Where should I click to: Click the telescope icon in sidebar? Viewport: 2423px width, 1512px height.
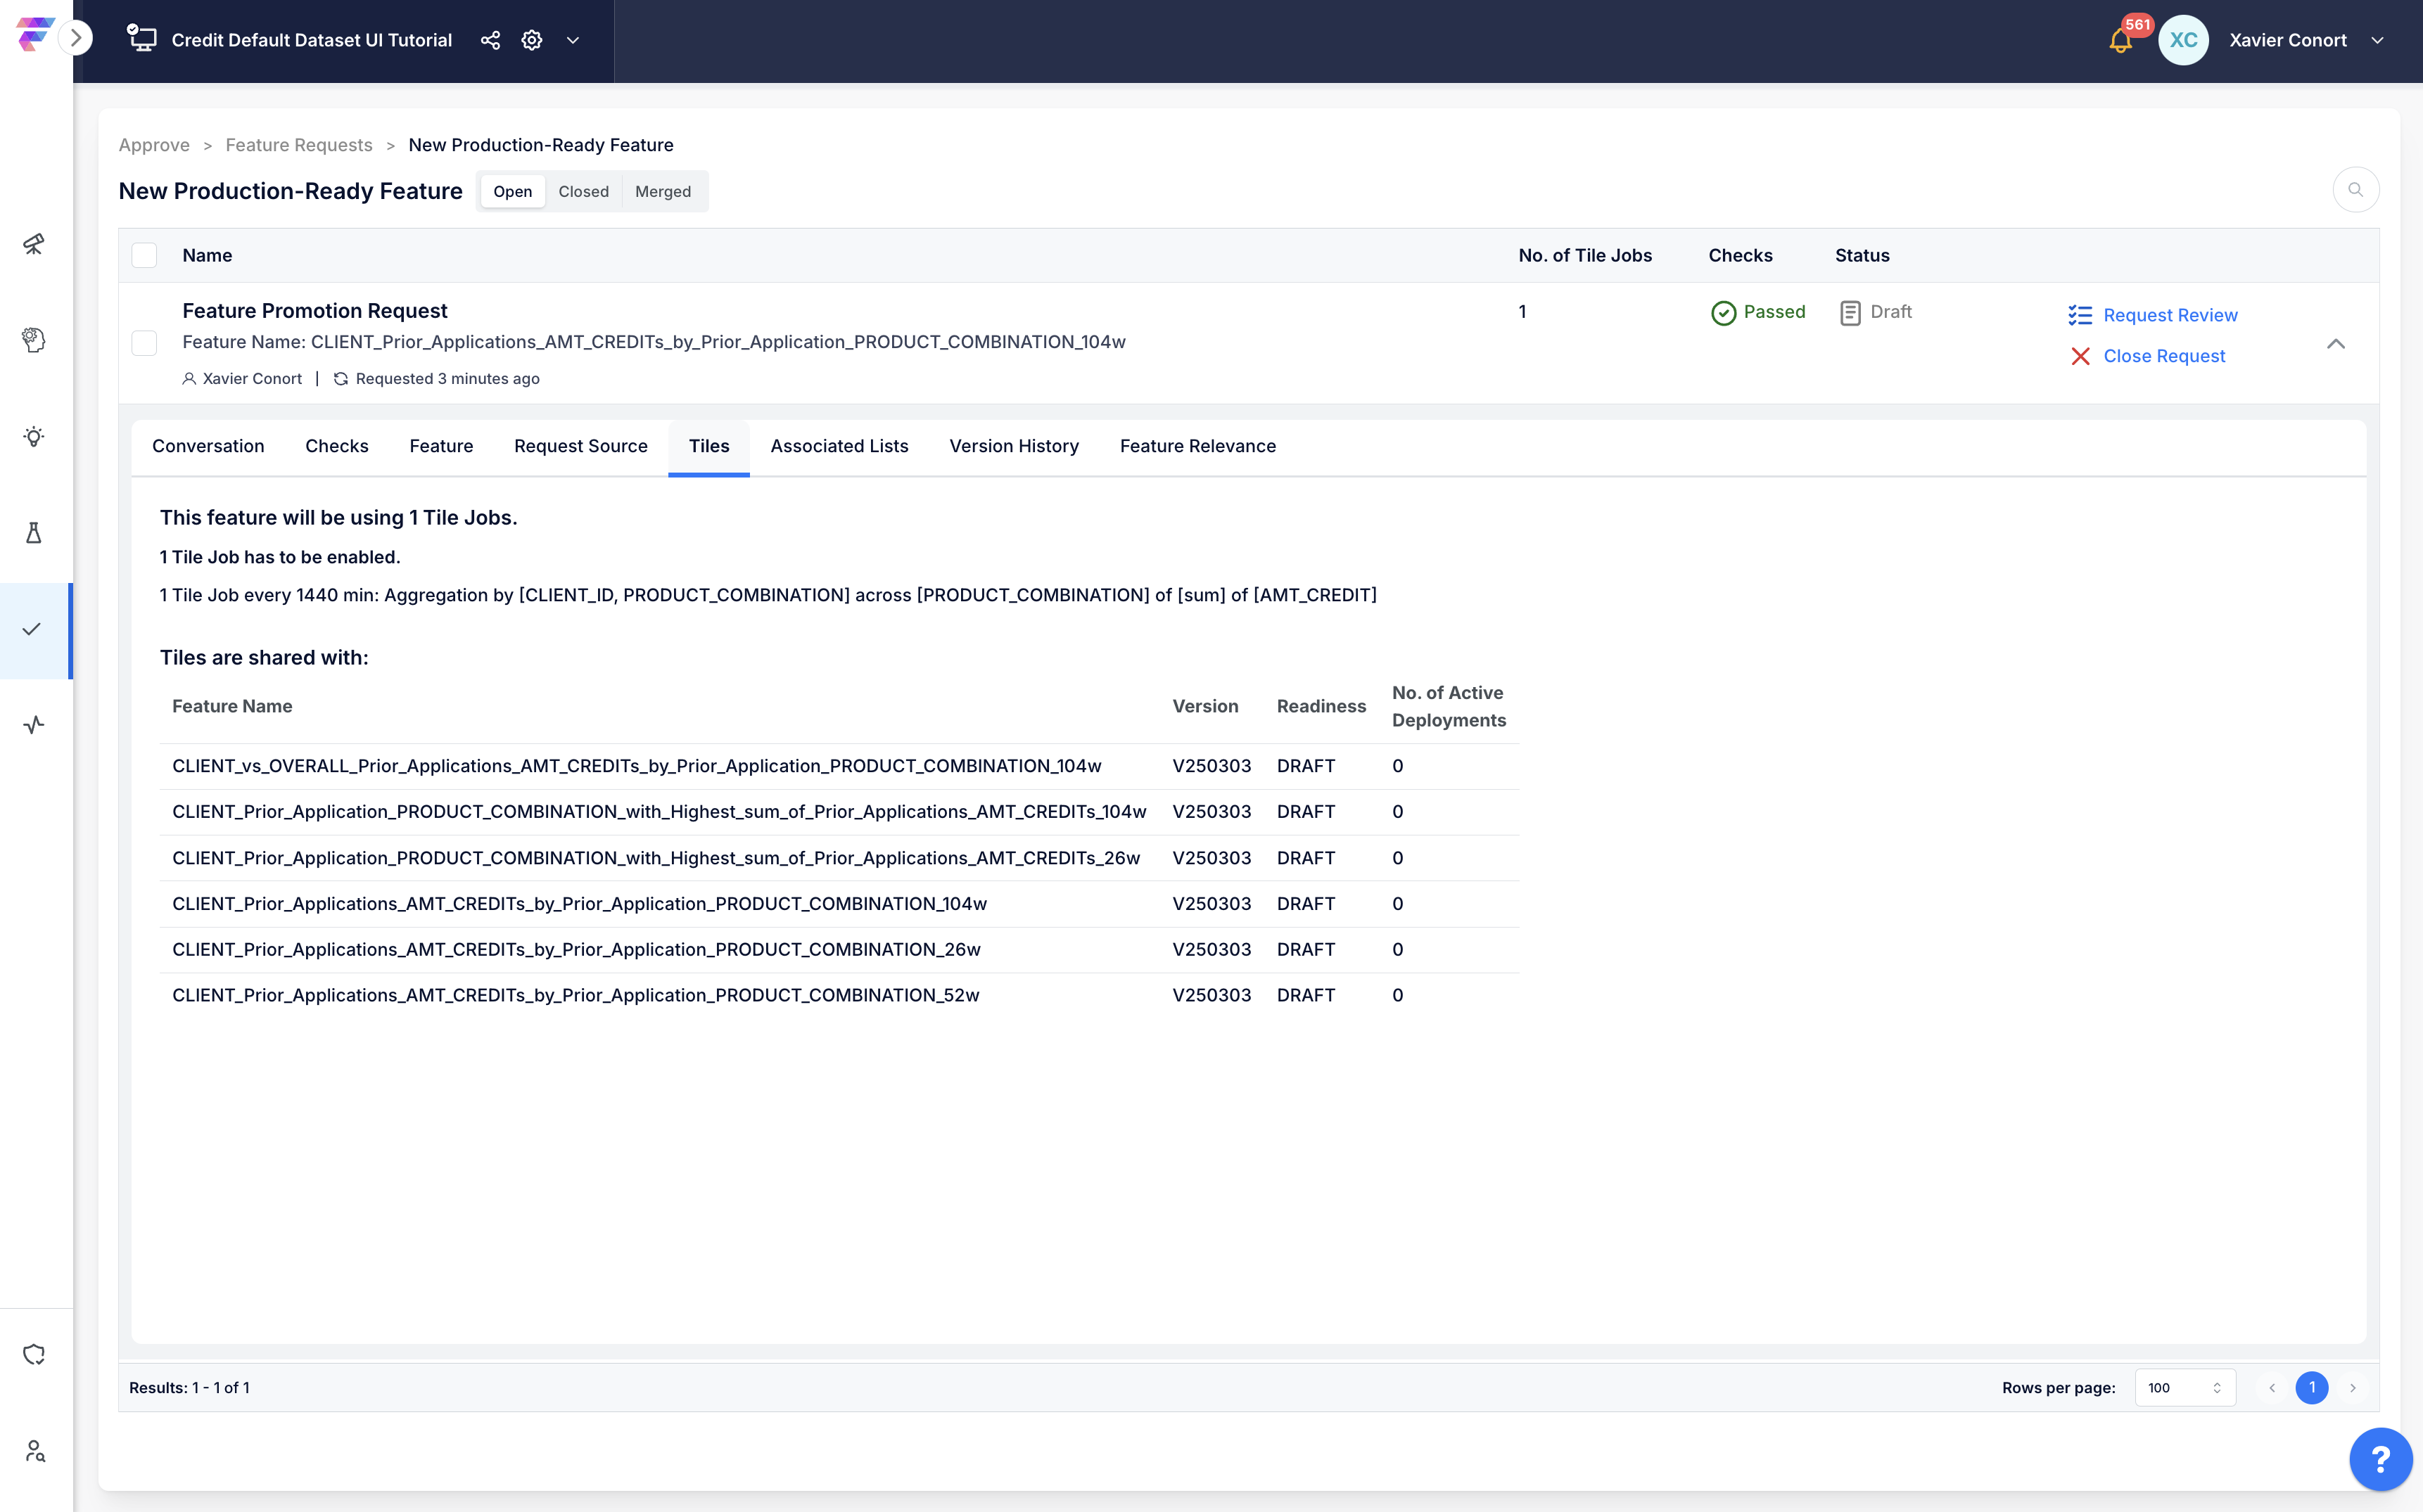pos(34,244)
